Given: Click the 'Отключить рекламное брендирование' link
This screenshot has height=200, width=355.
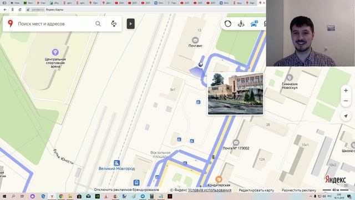Looking at the screenshot, I should coord(126,190).
